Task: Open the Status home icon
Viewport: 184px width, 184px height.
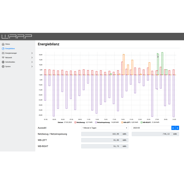Action: [3, 44]
